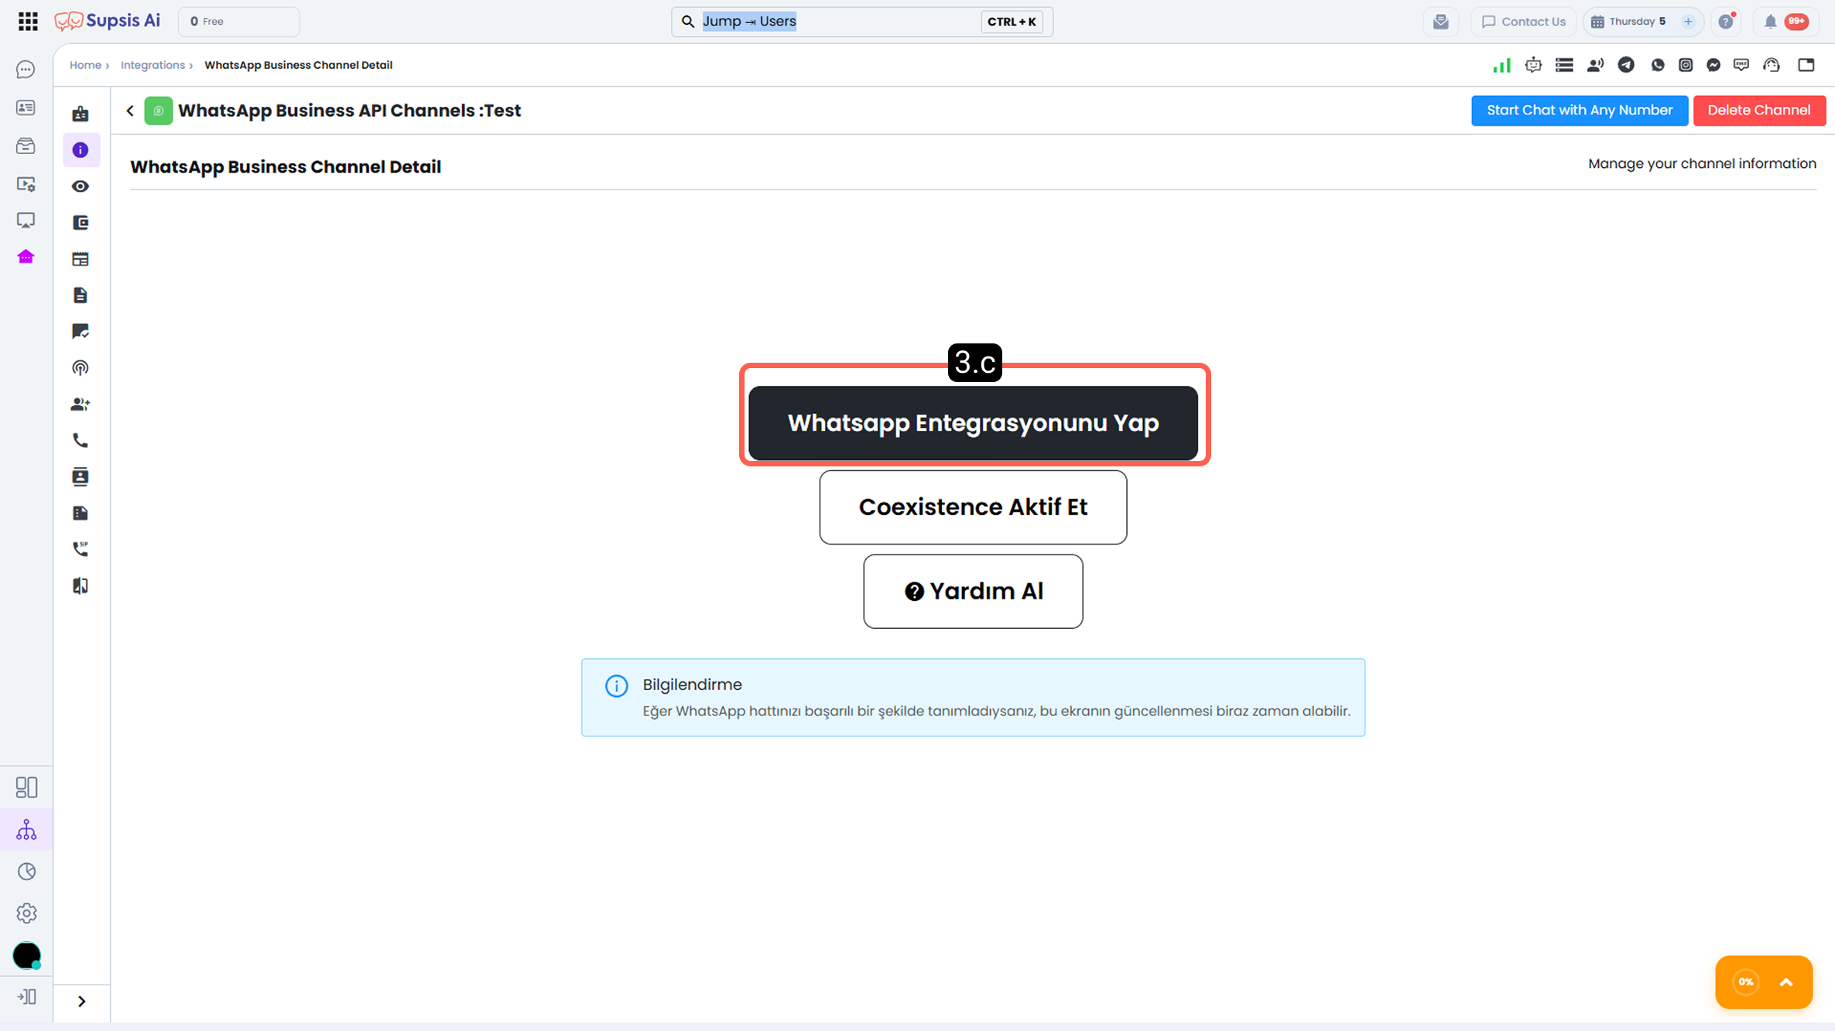Open the settings gear icon
This screenshot has height=1031, width=1835.
tap(26, 913)
